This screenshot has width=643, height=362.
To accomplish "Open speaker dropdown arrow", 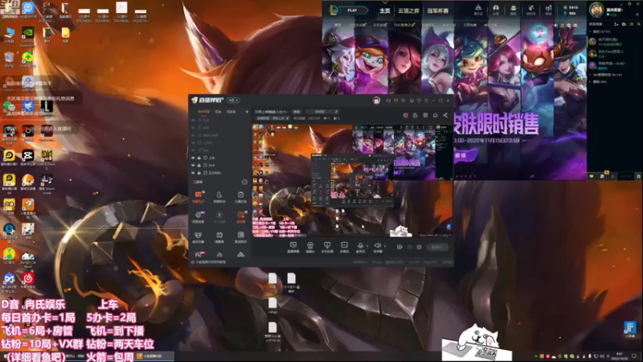I will coord(385,246).
